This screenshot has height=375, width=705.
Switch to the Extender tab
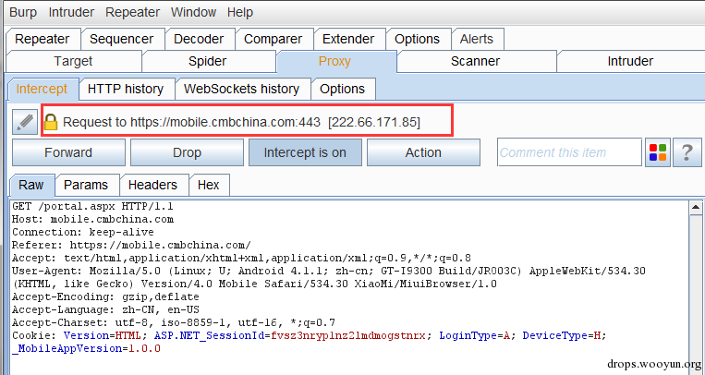pos(348,39)
